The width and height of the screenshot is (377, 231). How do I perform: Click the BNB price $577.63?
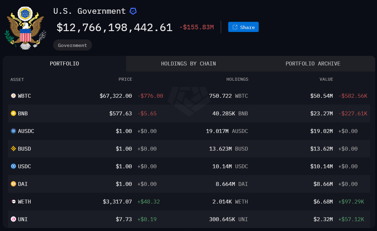pos(121,114)
